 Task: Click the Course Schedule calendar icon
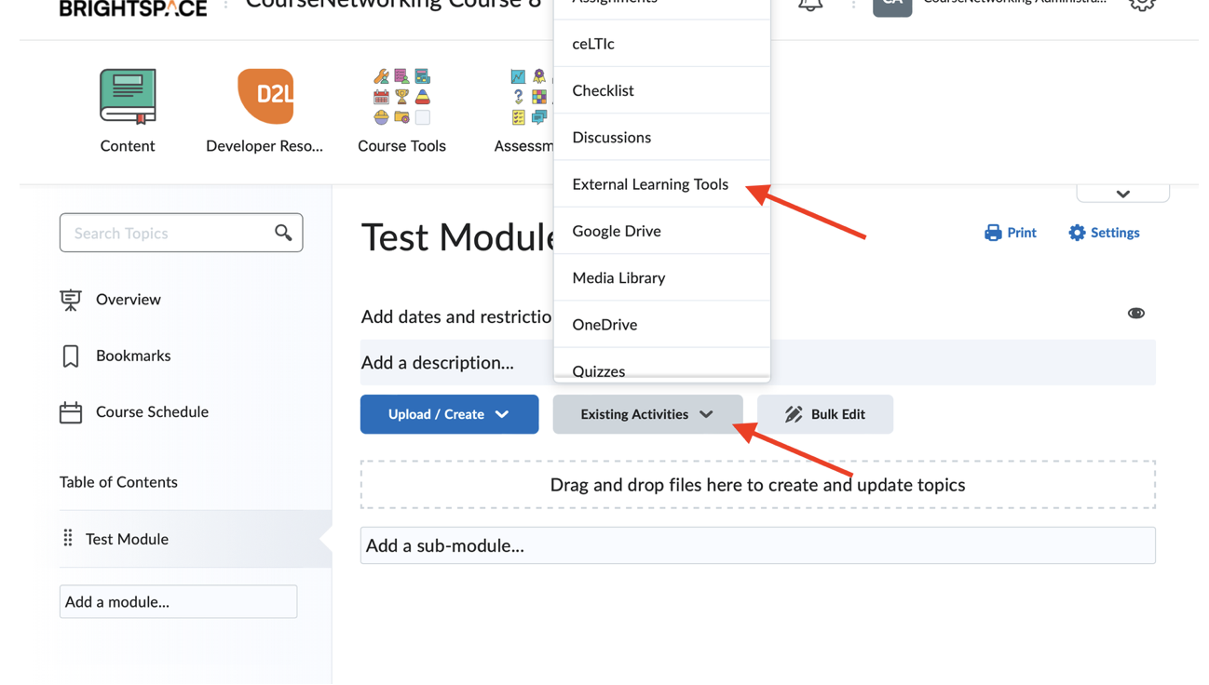coord(71,412)
